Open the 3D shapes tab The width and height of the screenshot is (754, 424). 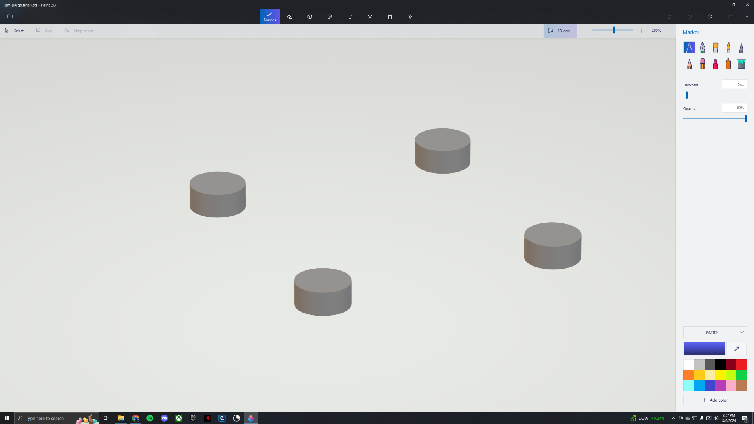[310, 17]
